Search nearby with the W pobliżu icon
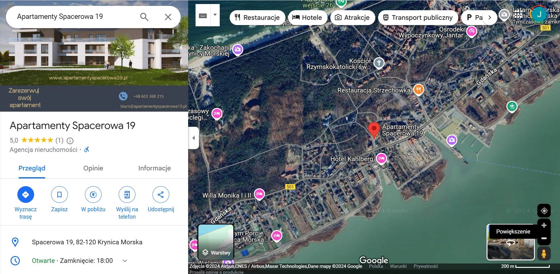The image size is (560, 274). point(93,195)
